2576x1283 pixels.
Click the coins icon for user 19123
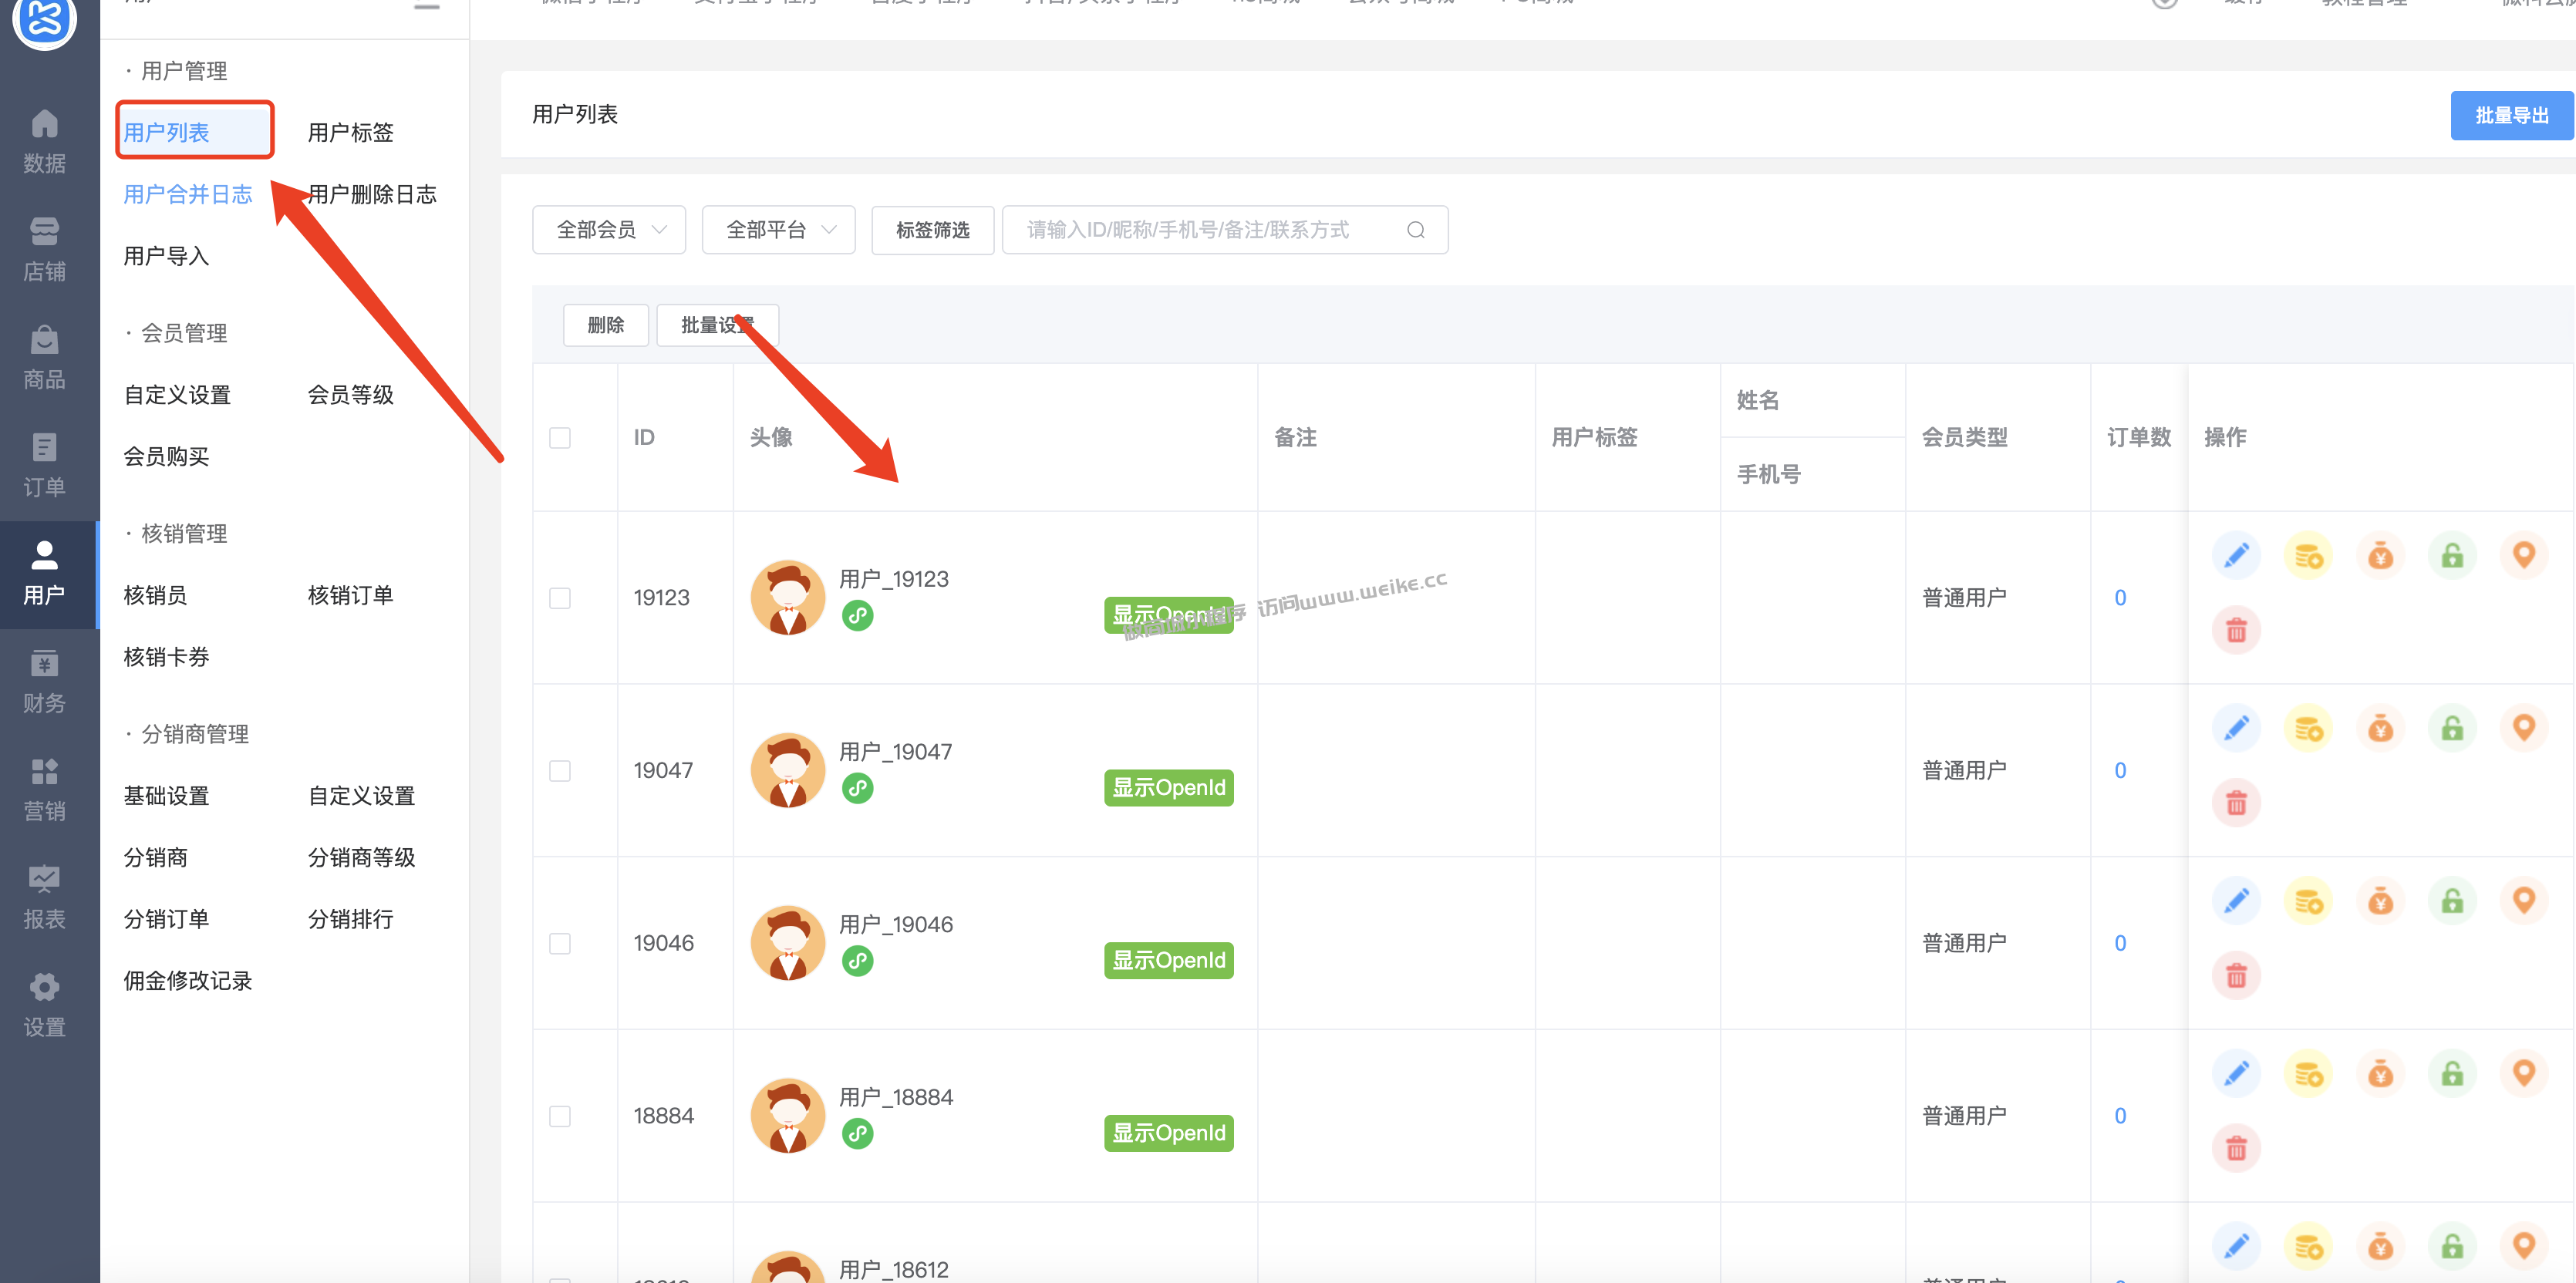[x=2308, y=555]
